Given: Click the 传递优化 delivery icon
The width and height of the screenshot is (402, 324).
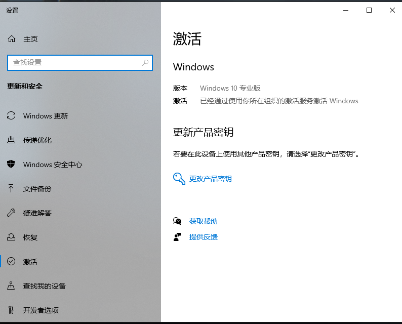Looking at the screenshot, I should click(x=11, y=140).
